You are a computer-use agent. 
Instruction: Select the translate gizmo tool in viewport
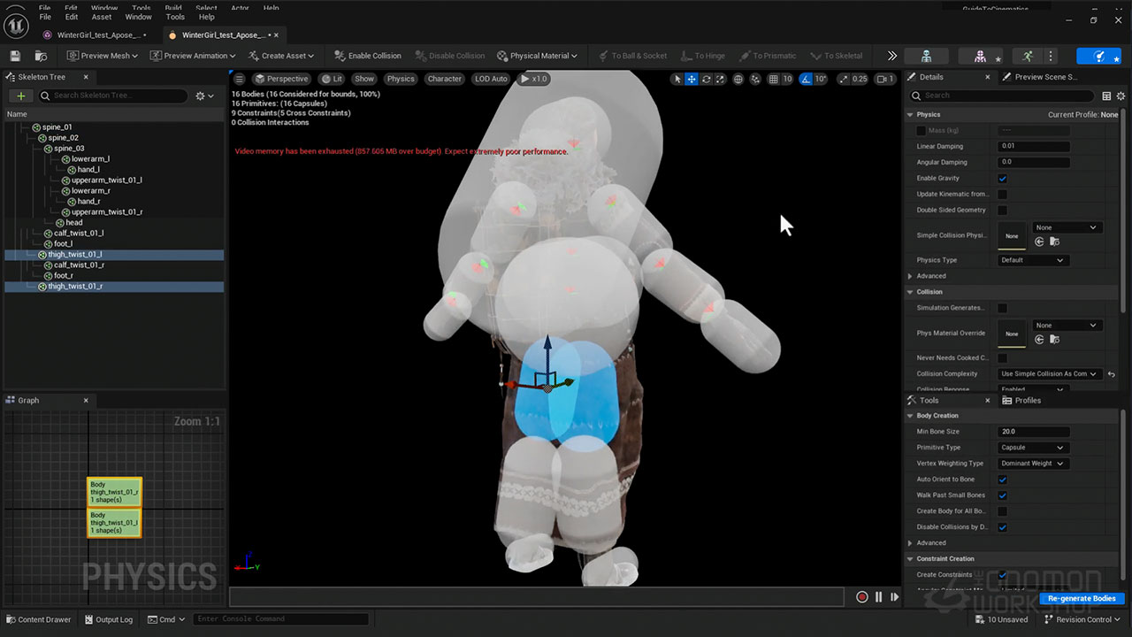[692, 79]
